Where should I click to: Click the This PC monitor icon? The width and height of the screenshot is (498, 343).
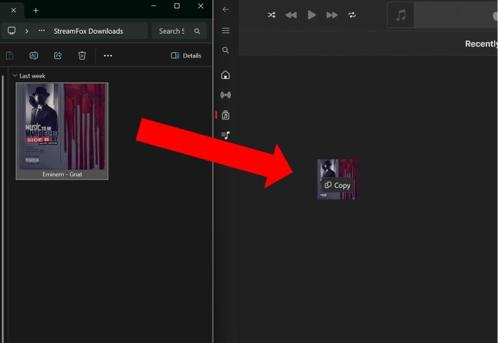click(12, 31)
